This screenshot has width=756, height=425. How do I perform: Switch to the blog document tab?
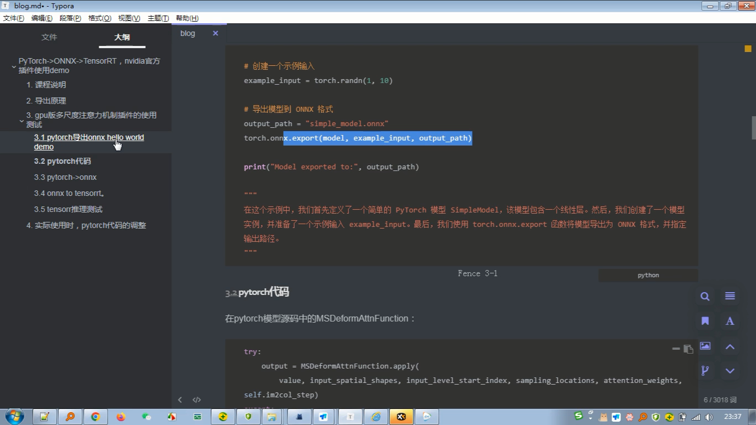tap(188, 33)
